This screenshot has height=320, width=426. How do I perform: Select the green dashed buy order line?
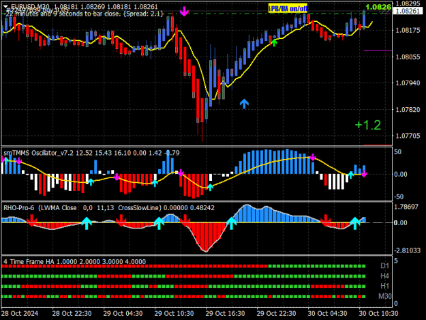[x=197, y=14]
